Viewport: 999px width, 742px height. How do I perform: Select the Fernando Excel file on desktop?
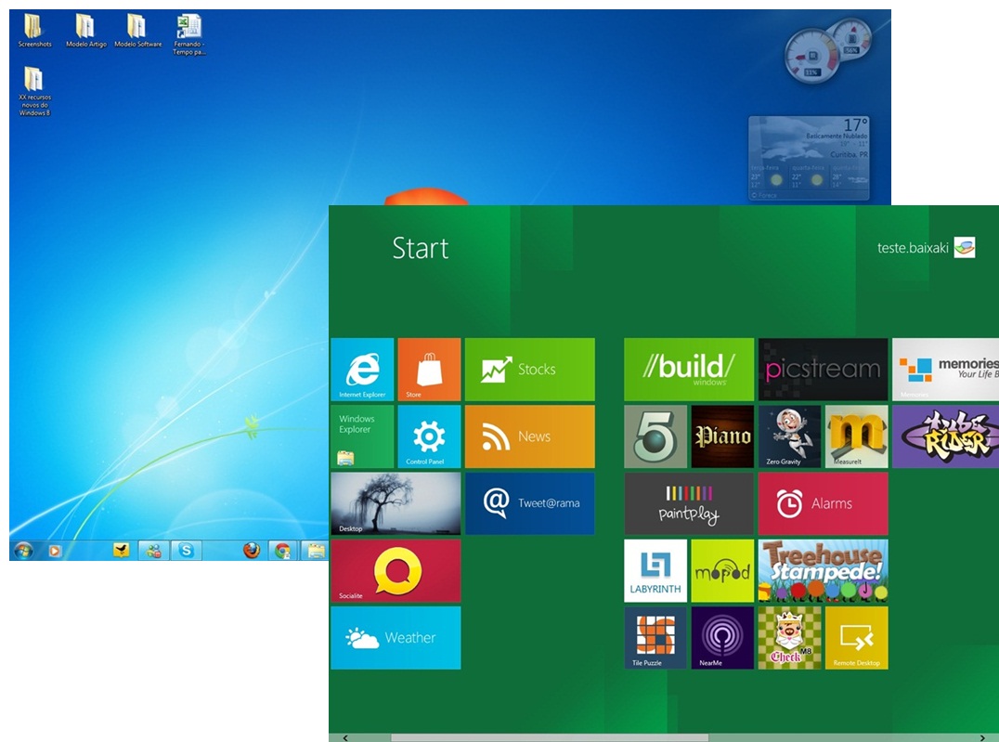pyautogui.click(x=189, y=34)
